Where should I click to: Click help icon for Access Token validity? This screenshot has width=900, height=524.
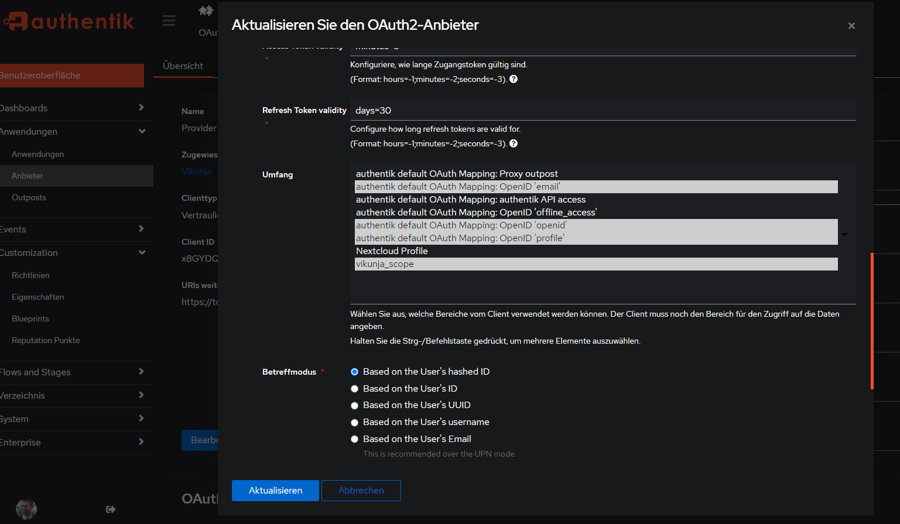514,79
